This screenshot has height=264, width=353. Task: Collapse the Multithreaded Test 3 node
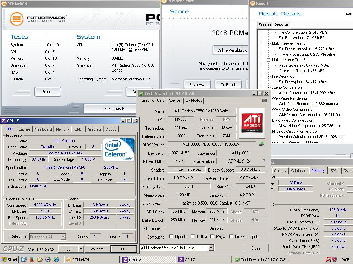(x=268, y=60)
